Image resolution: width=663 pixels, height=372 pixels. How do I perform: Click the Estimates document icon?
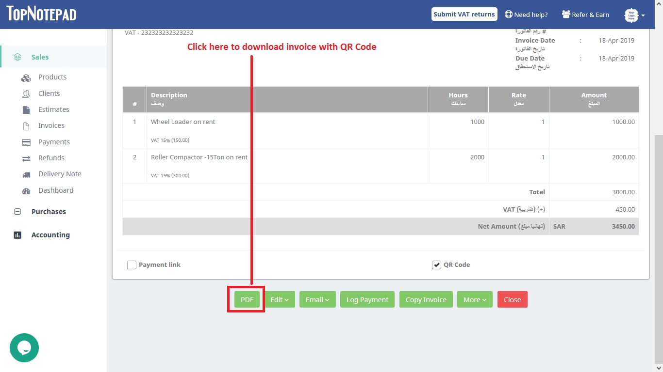click(28, 109)
